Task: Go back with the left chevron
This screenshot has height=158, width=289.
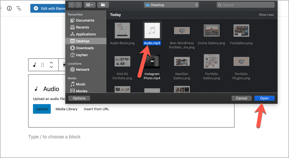Action: 72,5
